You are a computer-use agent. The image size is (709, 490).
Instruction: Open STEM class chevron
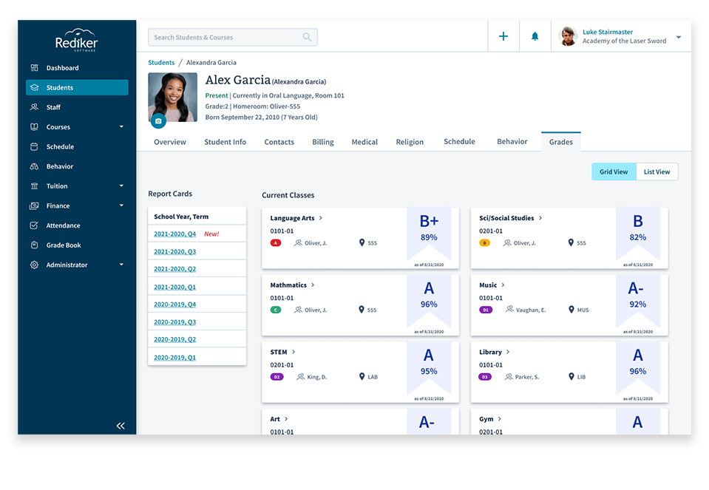[x=293, y=352]
